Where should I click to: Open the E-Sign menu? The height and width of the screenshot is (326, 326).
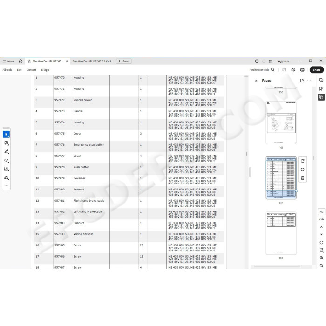click(45, 70)
